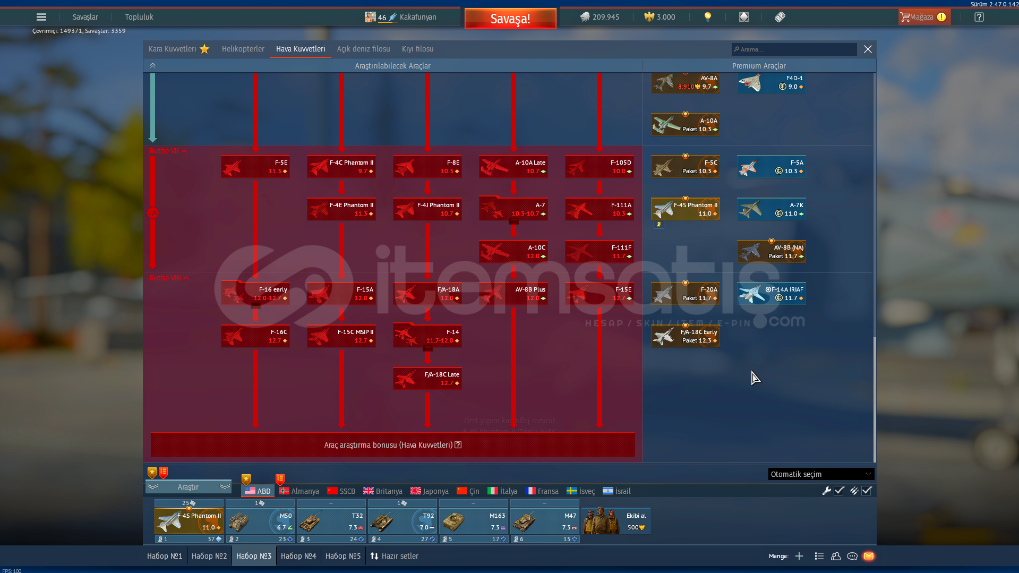1019x573 pixels.
Task: Expand the A-7 aircraft group
Action: tap(513, 209)
